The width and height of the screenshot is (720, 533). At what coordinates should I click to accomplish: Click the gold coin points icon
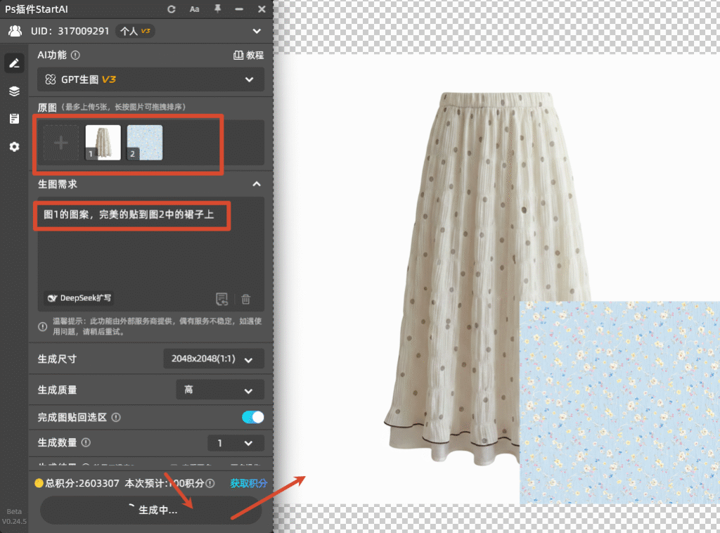pos(39,483)
